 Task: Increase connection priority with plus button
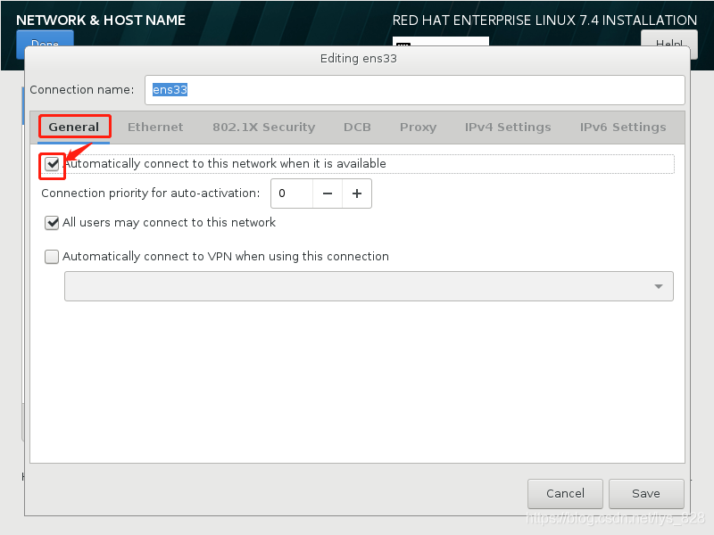point(357,193)
